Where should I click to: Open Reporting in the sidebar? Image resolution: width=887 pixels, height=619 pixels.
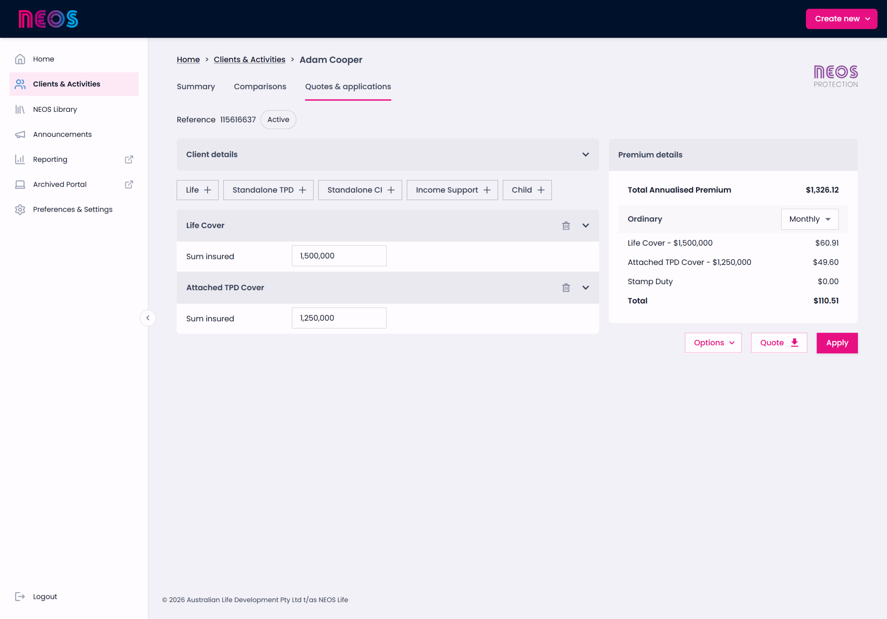click(74, 159)
